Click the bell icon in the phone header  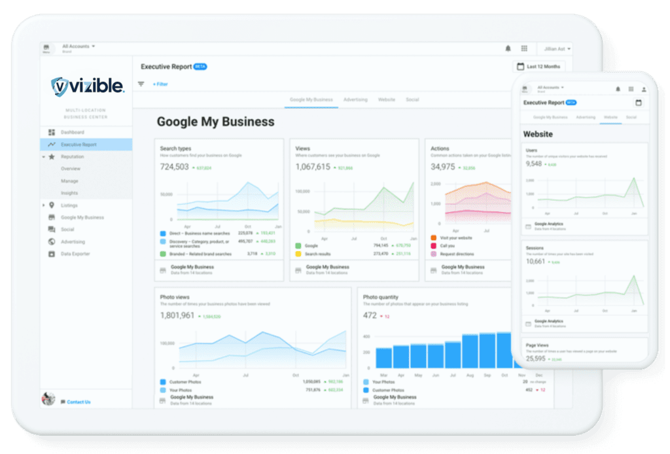pyautogui.click(x=618, y=89)
